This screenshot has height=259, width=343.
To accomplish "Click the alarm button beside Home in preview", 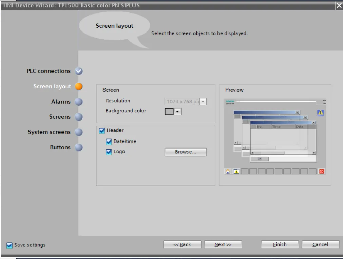I will click(236, 172).
